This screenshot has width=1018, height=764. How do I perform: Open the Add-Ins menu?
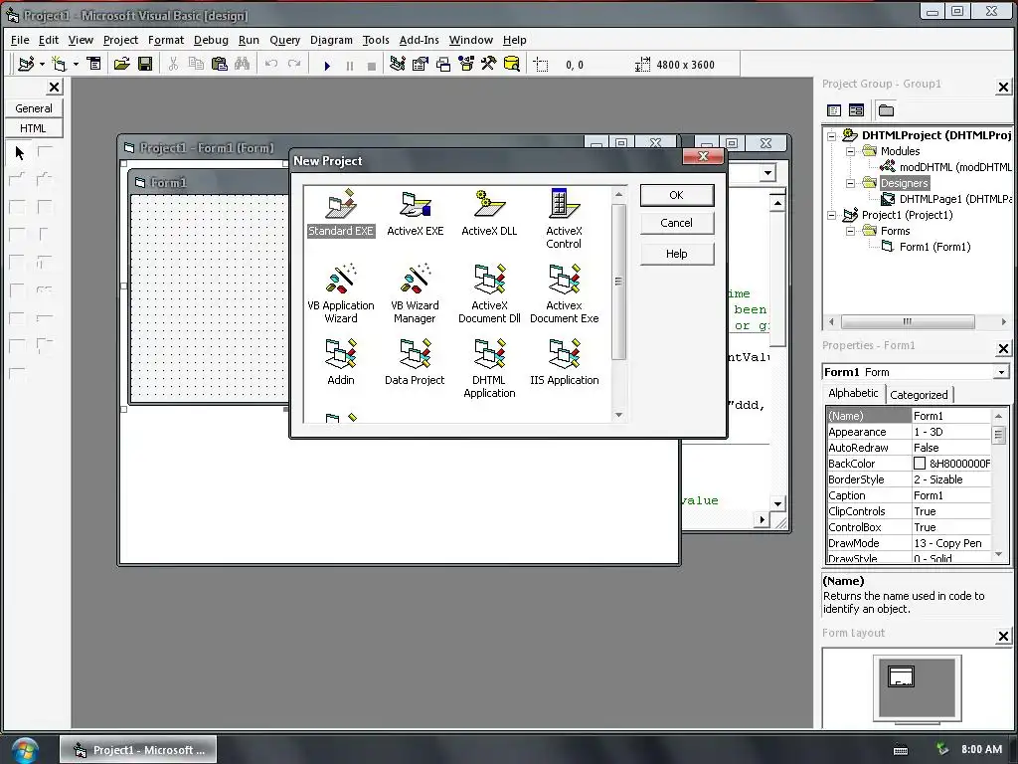tap(419, 40)
